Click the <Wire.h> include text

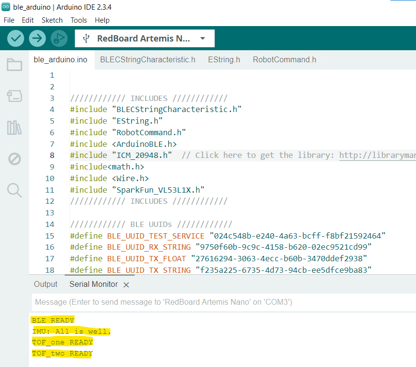point(130,178)
